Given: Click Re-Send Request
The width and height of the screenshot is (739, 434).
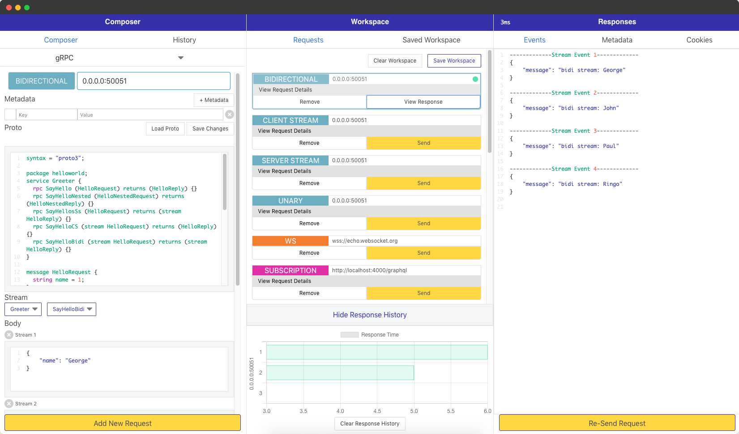Looking at the screenshot, I should pos(617,423).
